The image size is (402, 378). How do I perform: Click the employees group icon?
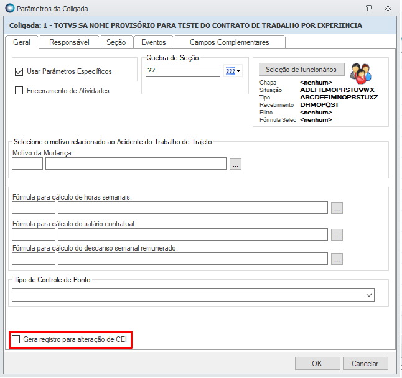361,74
